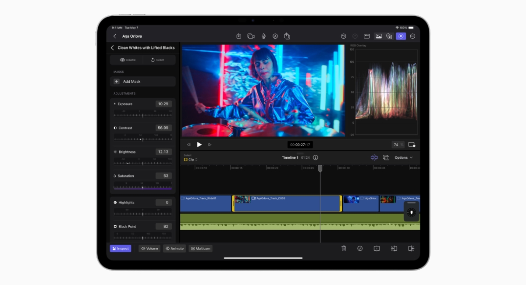Image resolution: width=526 pixels, height=285 pixels.
Task: Switch to the Volume tab
Action: pos(149,248)
